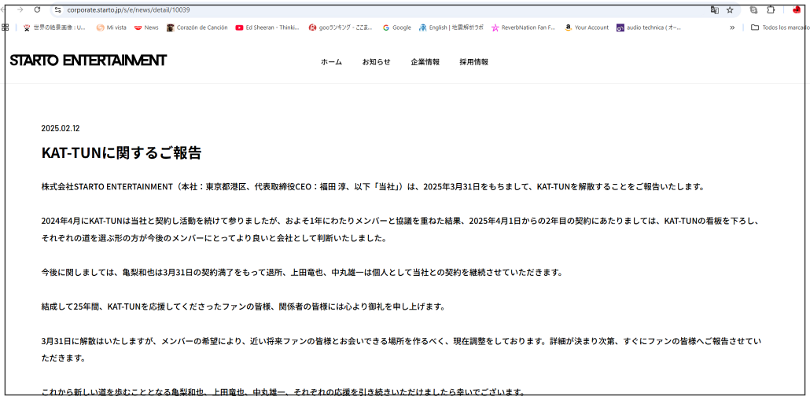Click the headline KAT-TUNに関するご報告
Image resolution: width=810 pixels, height=400 pixels.
point(121,153)
